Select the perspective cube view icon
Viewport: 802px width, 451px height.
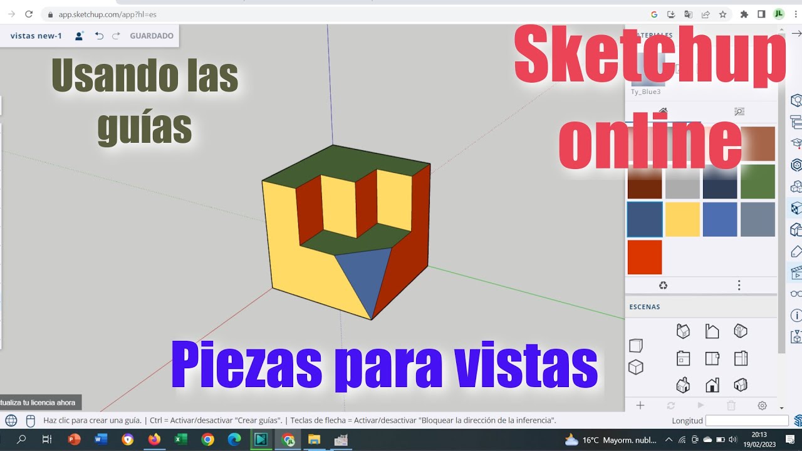636,346
